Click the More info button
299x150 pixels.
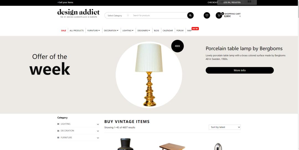pos(240,70)
